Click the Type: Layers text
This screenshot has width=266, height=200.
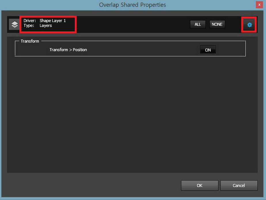[38, 26]
